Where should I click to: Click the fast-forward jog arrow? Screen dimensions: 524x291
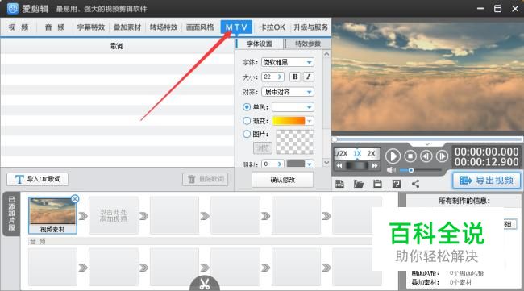click(x=375, y=165)
